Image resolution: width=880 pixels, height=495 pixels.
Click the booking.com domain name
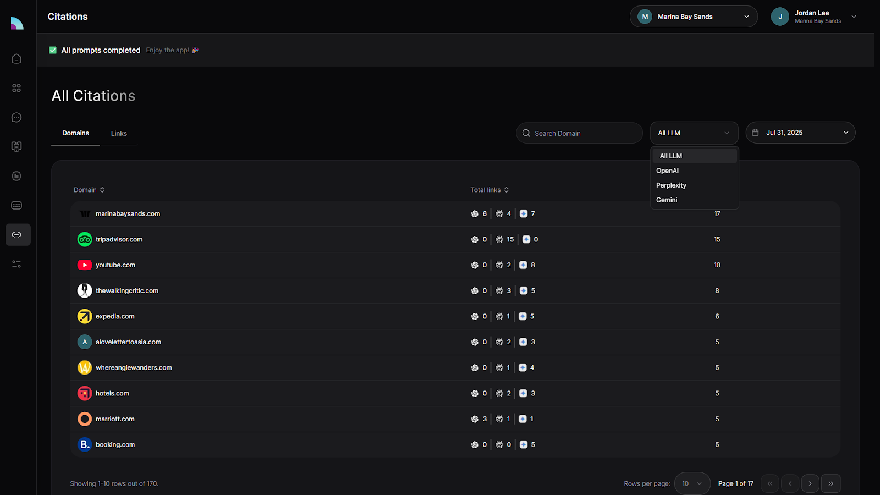[x=115, y=444]
